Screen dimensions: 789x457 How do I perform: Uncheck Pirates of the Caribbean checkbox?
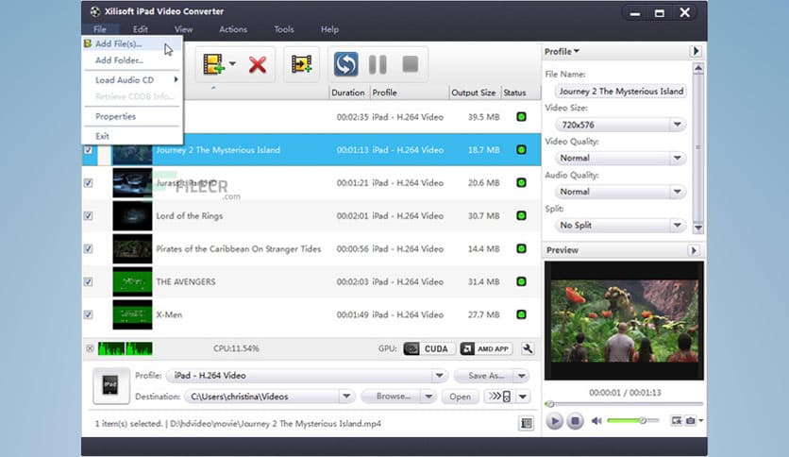pyautogui.click(x=89, y=248)
